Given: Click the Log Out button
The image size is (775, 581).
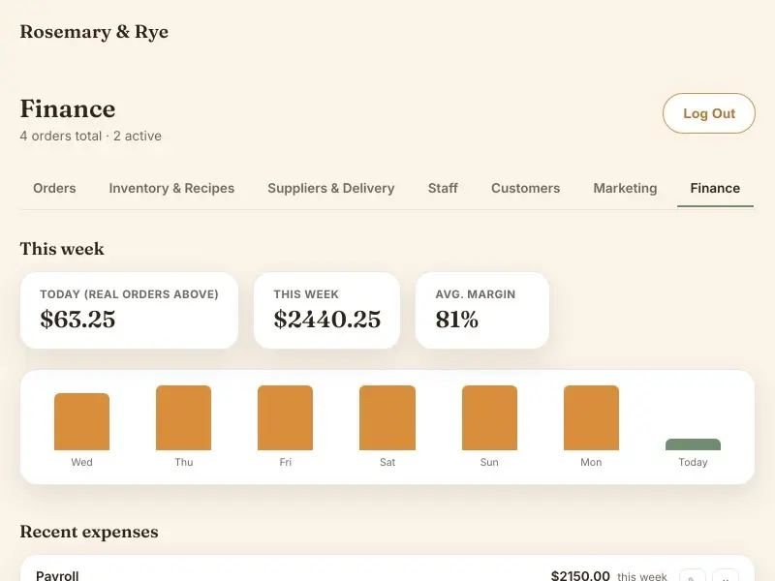Looking at the screenshot, I should [709, 113].
